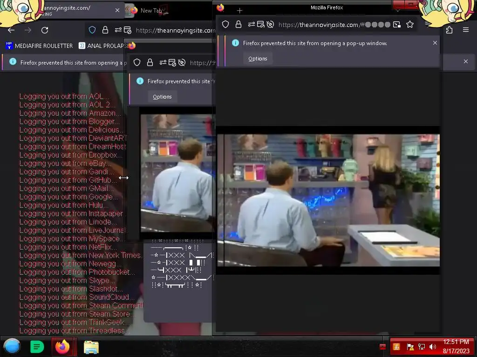Click the padlock in the right Firefox window
The width and height of the screenshot is (477, 357).
point(238,24)
